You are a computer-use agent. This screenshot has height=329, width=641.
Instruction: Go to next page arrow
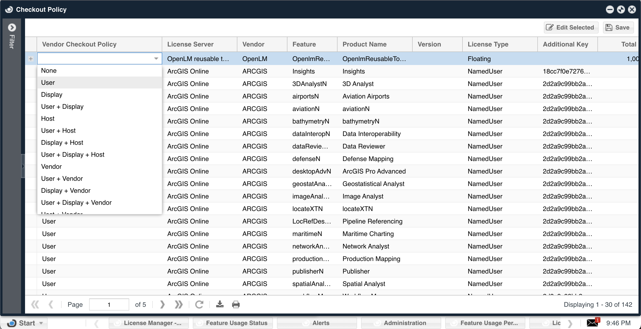[x=162, y=304]
